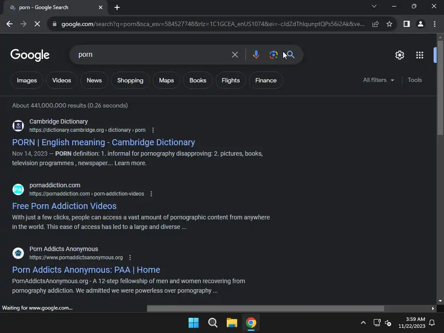Screen dimensions: 444x333
Task: Click the horizontal scrollbar thumb
Action: click(266, 308)
